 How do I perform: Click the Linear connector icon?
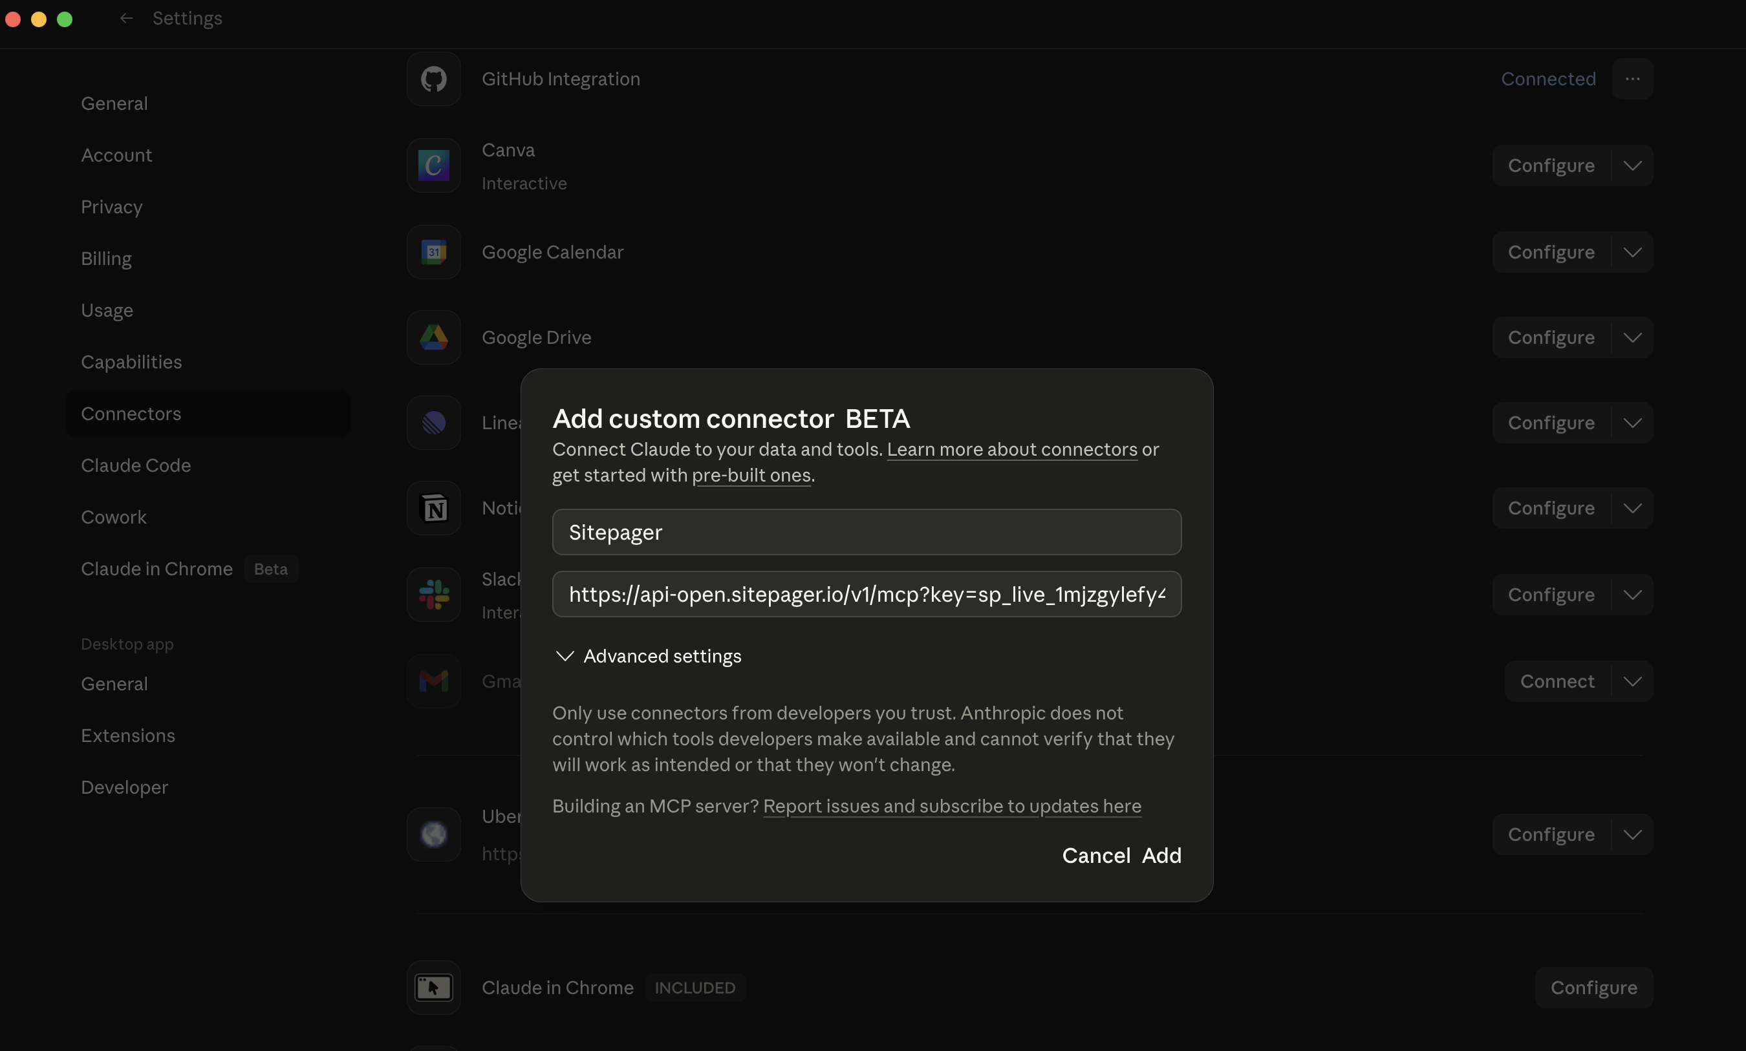click(x=433, y=423)
